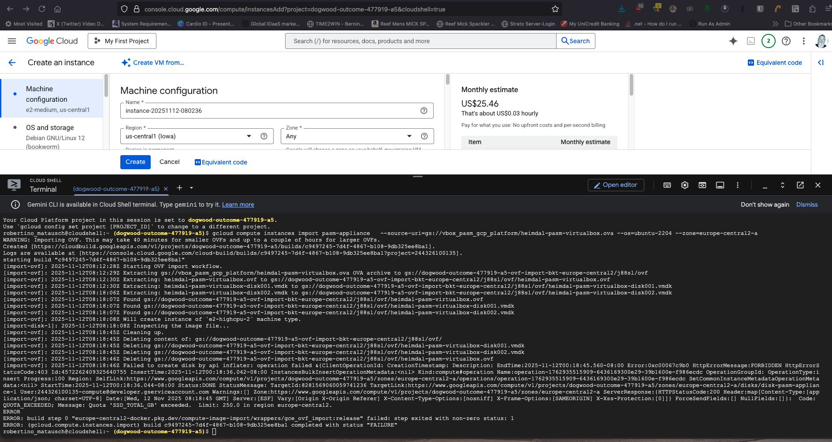Open the My First Project selector
The image size is (832, 442).
click(x=122, y=41)
